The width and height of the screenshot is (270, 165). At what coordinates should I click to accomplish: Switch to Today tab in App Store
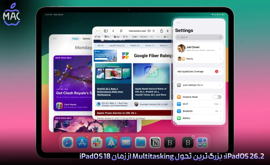click(x=75, y=39)
